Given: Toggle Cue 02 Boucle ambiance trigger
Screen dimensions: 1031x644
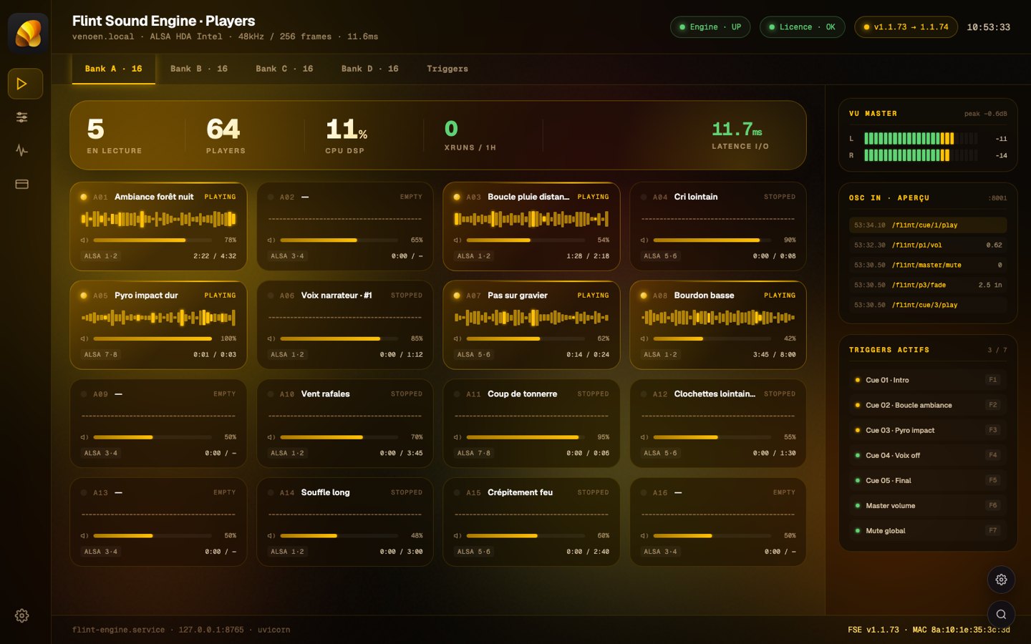Looking at the screenshot, I should point(928,405).
